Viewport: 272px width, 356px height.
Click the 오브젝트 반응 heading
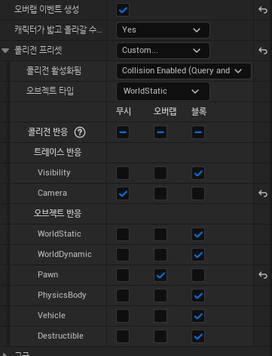(x=58, y=213)
